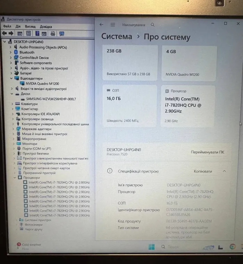Click the printer-like toolbar icon in Device Manager
243x264 pixels.
point(53,34)
